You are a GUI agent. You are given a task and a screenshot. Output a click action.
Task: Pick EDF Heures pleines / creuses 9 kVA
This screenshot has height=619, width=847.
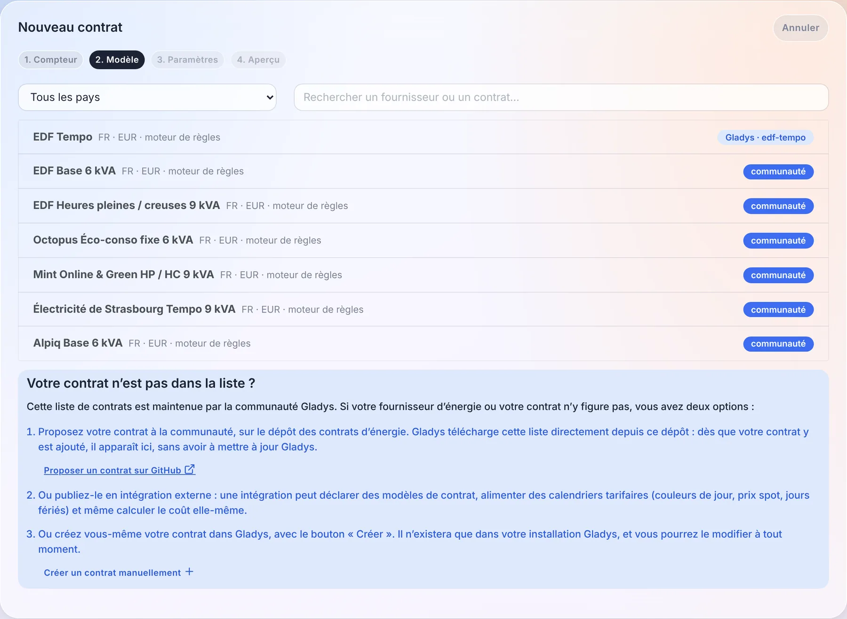tap(423, 206)
